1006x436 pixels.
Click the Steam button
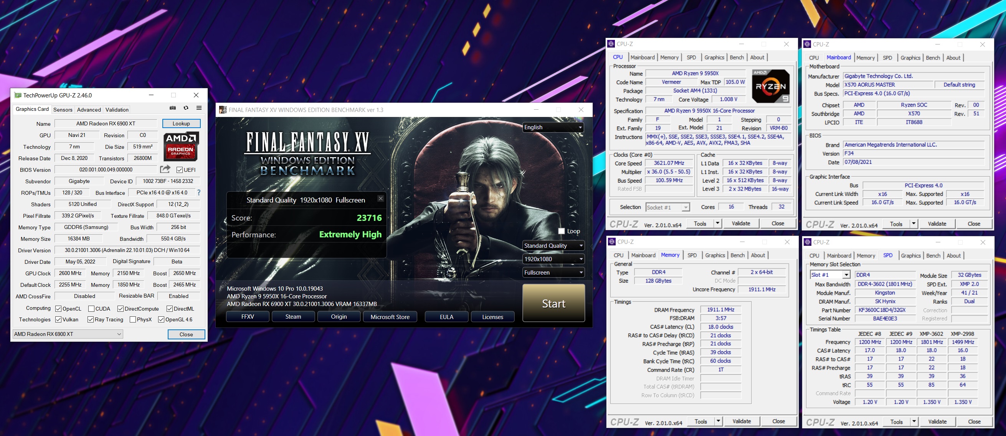pyautogui.click(x=293, y=317)
